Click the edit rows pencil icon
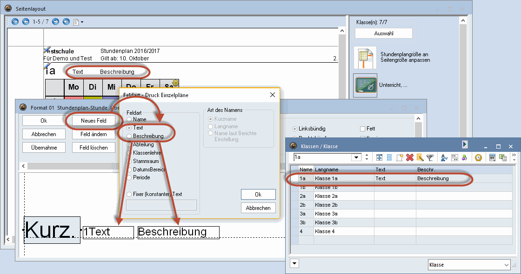Image resolution: width=521 pixels, height=274 pixels. (420, 157)
